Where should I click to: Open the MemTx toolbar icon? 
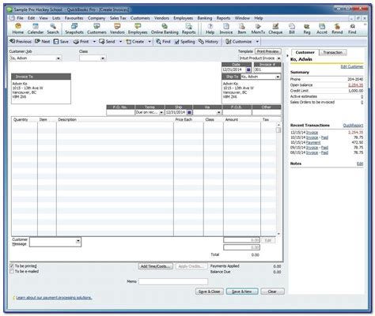pyautogui.click(x=258, y=28)
